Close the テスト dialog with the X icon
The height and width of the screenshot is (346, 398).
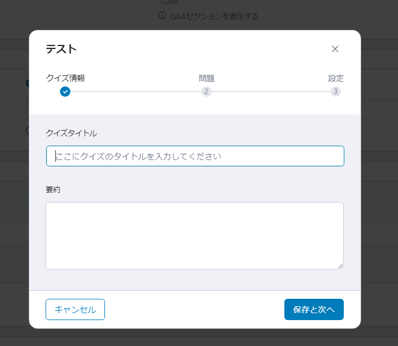[x=335, y=49]
